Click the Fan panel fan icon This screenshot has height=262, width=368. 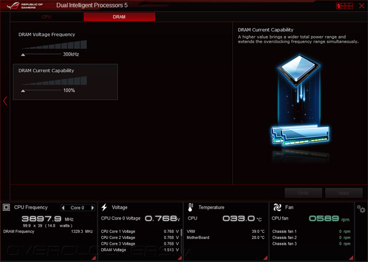click(x=277, y=207)
